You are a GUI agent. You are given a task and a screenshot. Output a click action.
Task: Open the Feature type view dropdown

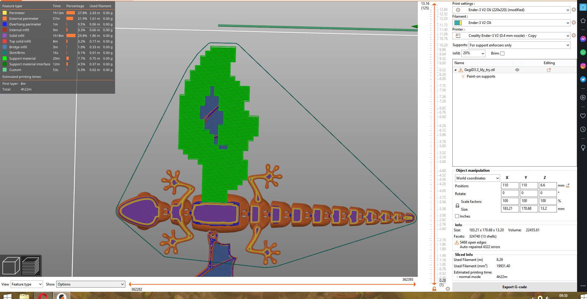(x=27, y=284)
